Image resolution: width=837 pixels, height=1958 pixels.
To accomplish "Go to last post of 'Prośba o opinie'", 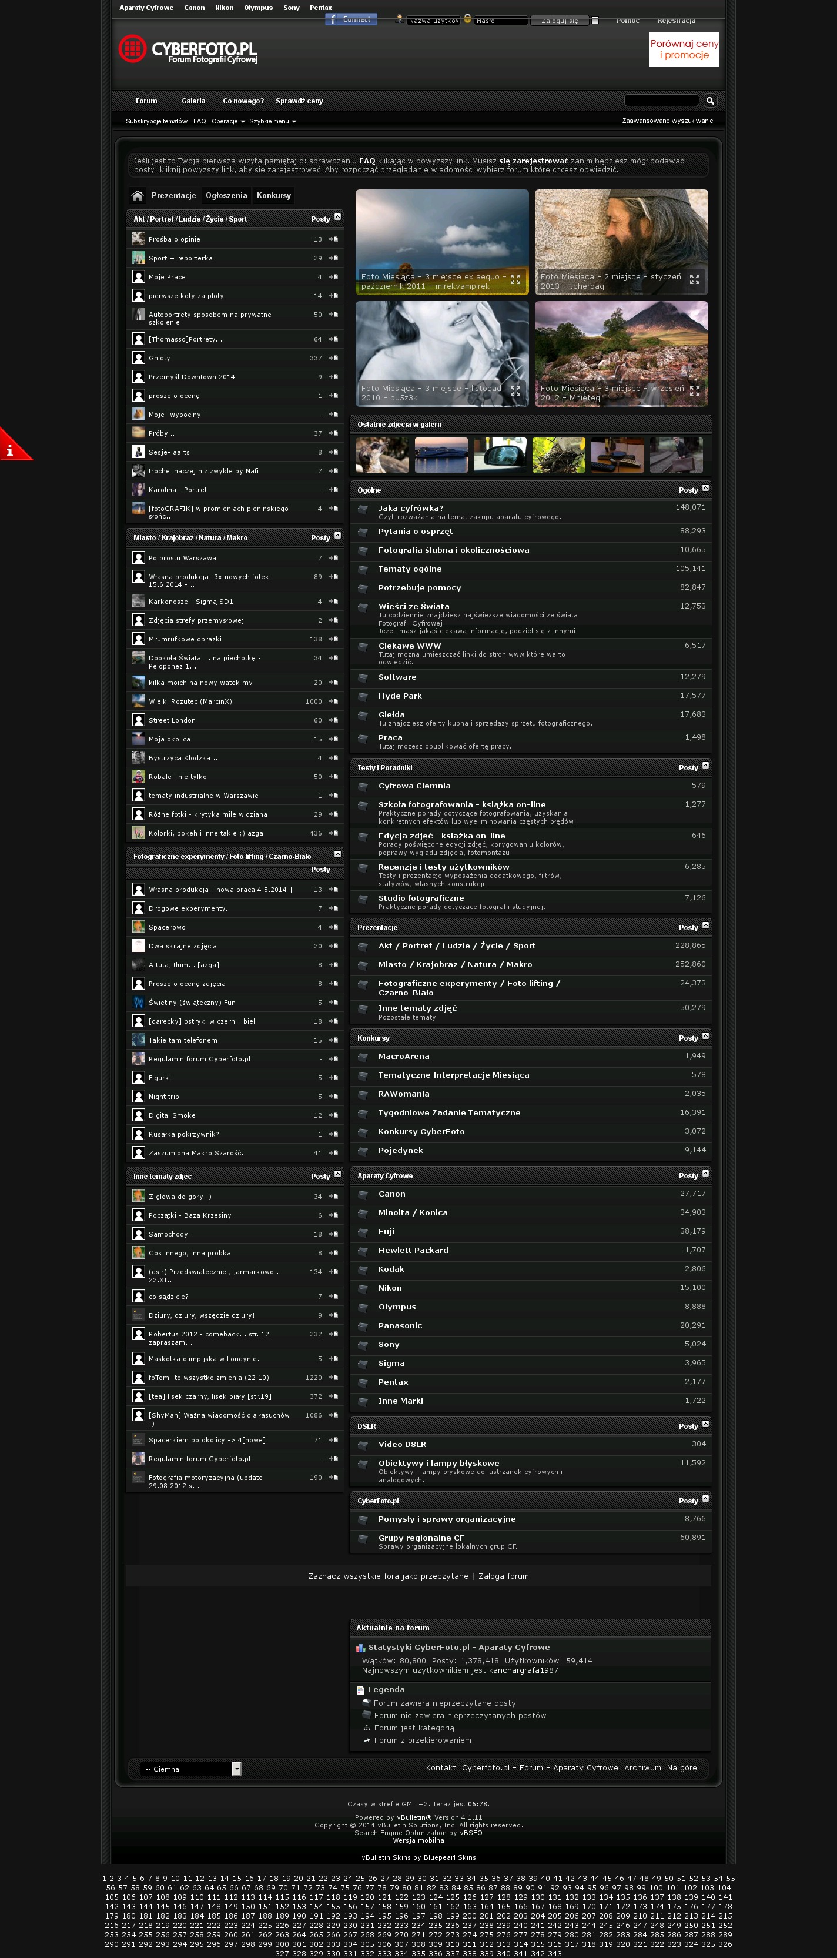I will [333, 239].
